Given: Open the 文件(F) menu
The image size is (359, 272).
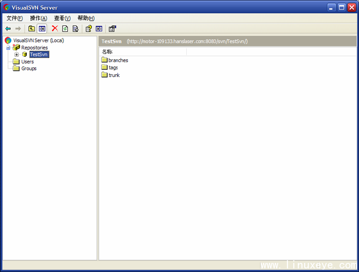Looking at the screenshot, I should click(x=15, y=18).
